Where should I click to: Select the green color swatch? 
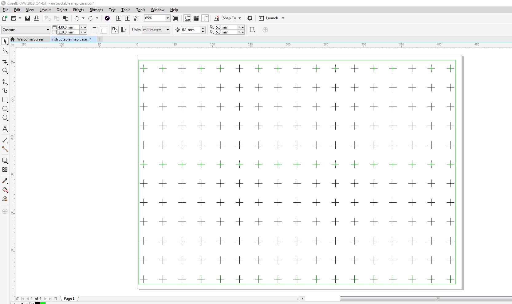tap(43, 303)
